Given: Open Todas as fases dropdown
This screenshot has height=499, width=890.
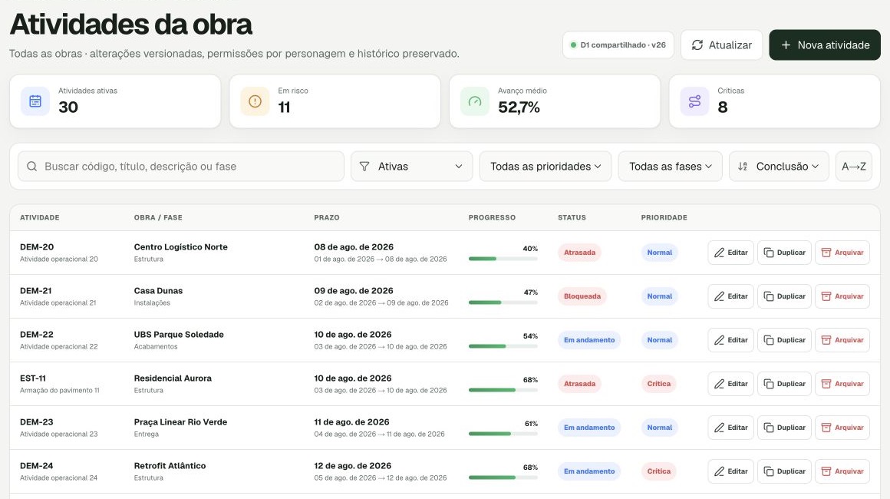Looking at the screenshot, I should pyautogui.click(x=671, y=167).
